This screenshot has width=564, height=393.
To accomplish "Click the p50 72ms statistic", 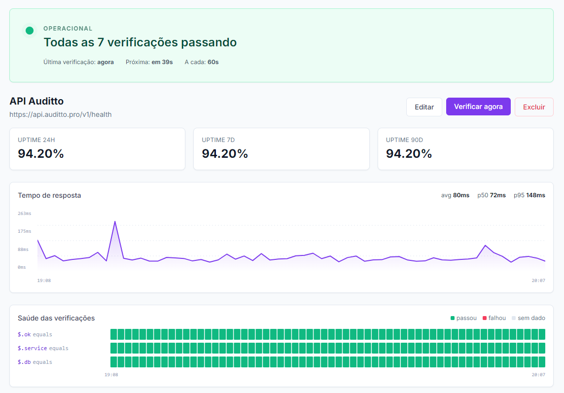I will point(492,195).
